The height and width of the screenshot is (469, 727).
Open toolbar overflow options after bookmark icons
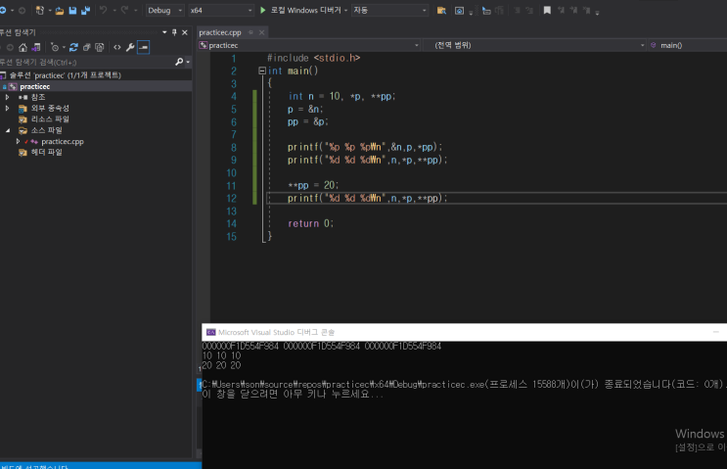click(x=597, y=12)
